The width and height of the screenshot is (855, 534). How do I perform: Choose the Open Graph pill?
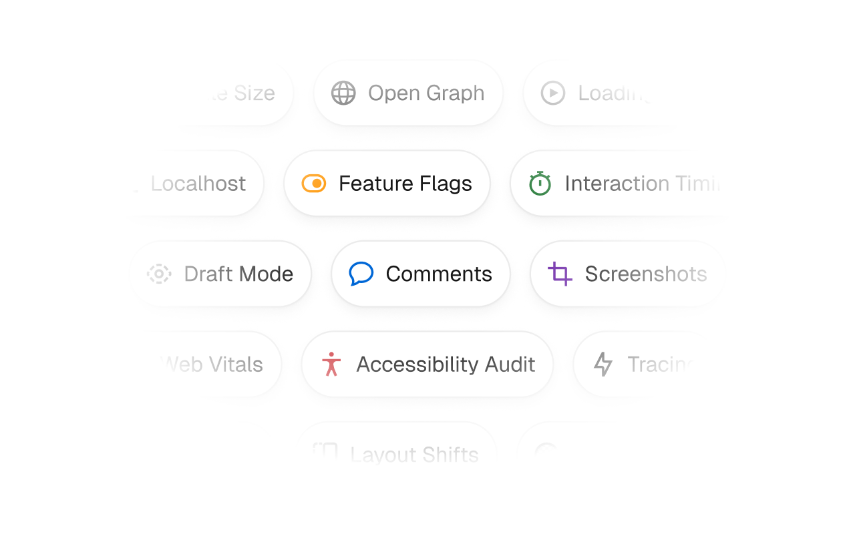408,93
